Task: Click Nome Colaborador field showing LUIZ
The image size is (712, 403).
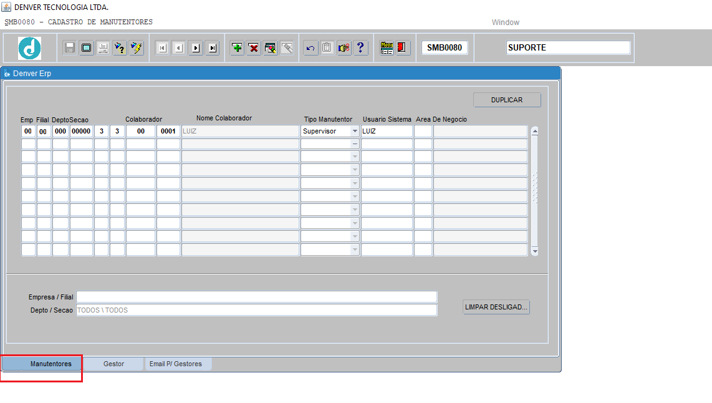Action: [x=240, y=131]
